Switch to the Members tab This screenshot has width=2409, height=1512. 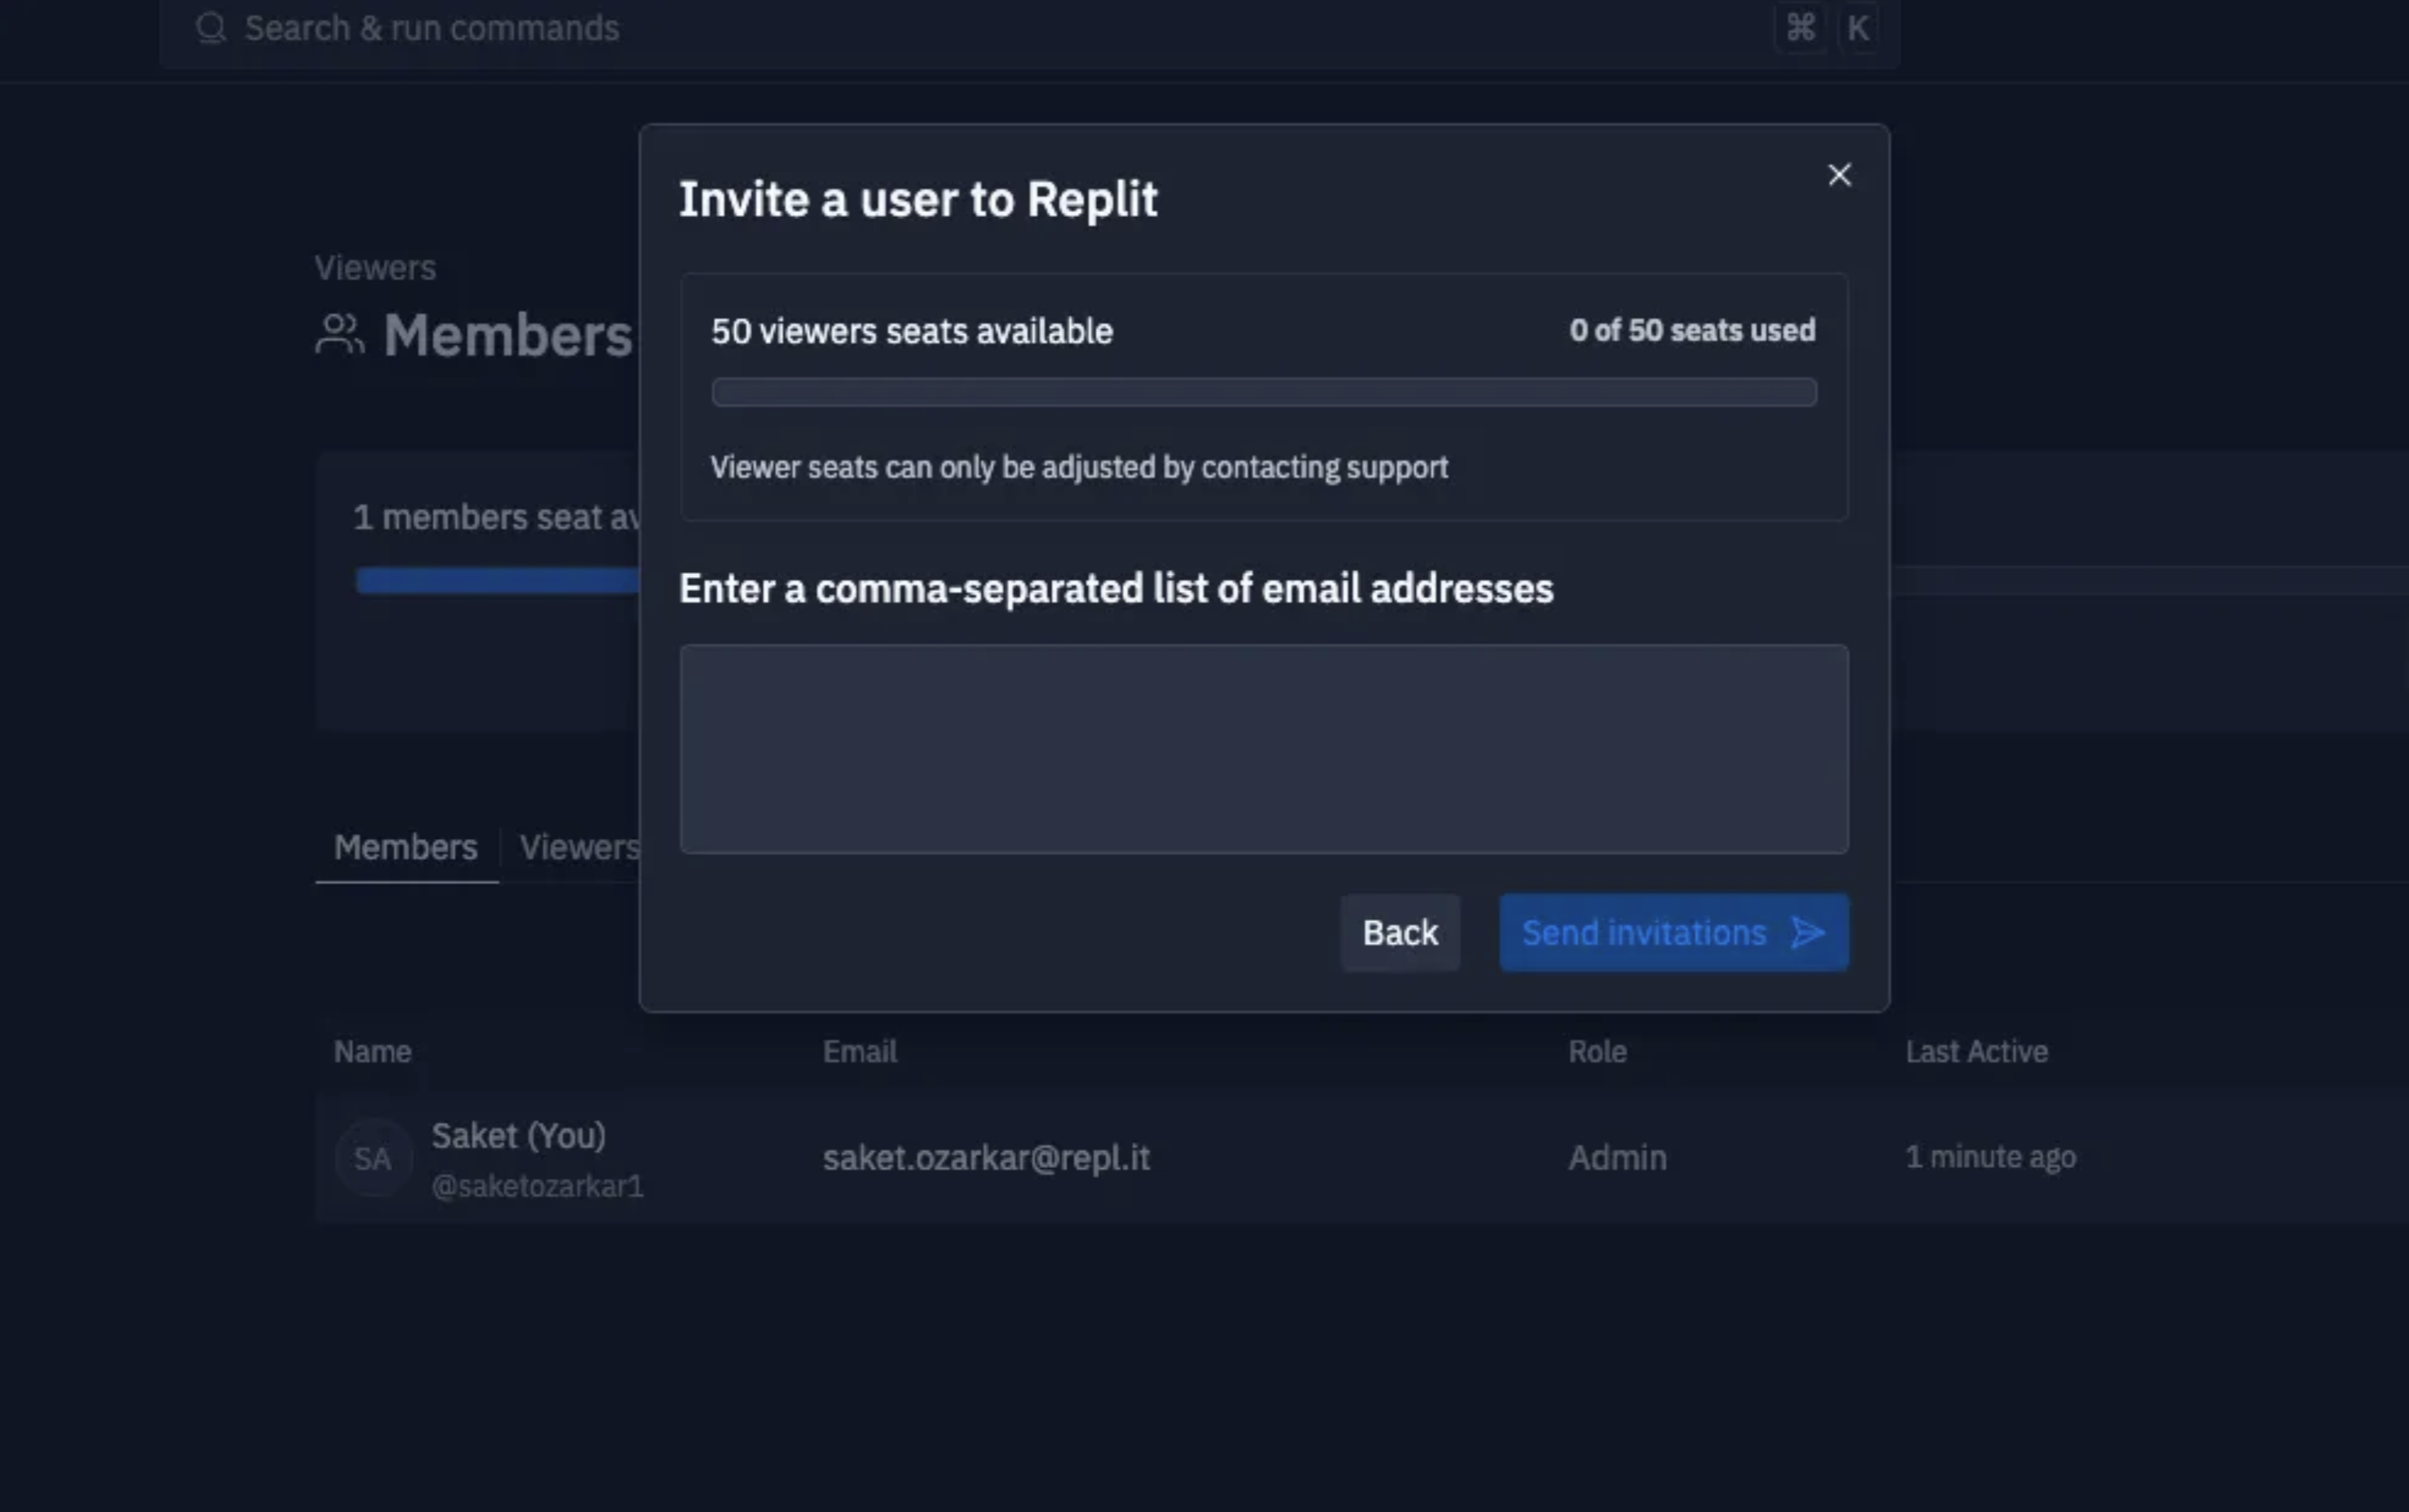[x=405, y=847]
